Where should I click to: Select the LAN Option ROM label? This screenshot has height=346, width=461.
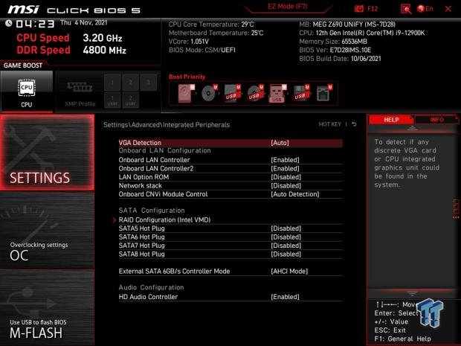(144, 177)
